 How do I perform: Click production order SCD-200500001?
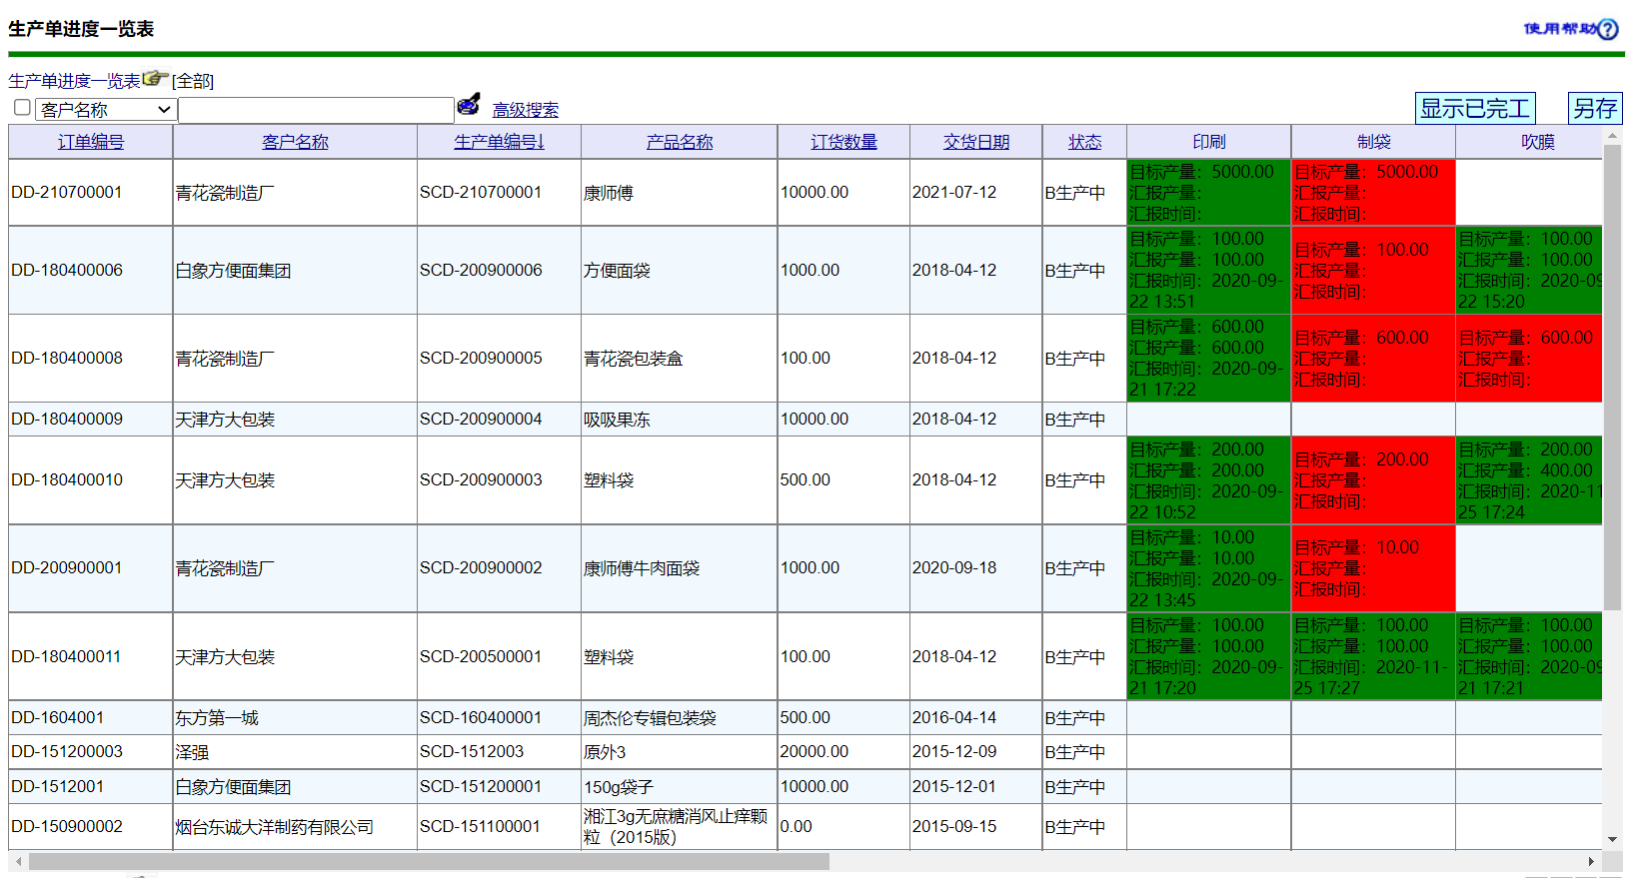click(481, 656)
